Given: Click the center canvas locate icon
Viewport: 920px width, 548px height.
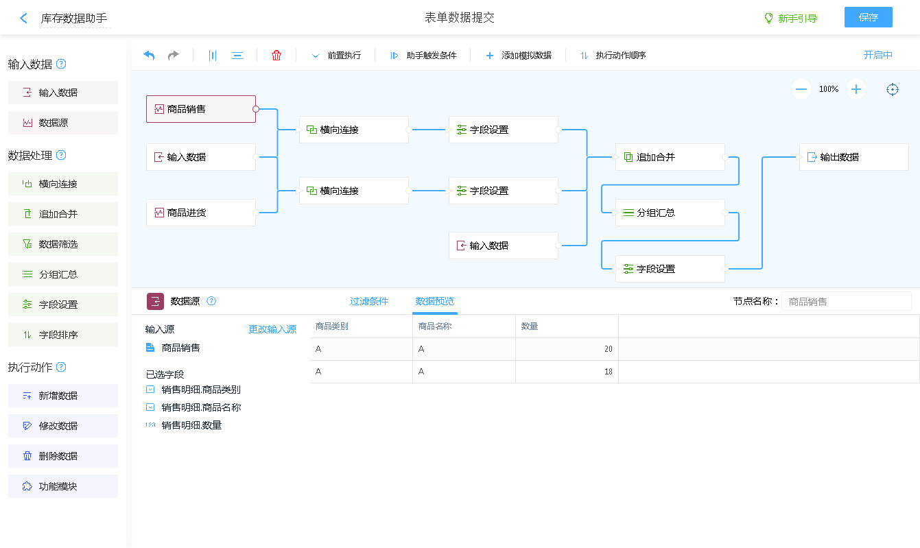Looking at the screenshot, I should [893, 89].
